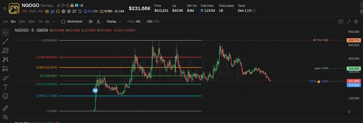Click the circular list icon in header
363x123 pixels.
coord(69,11)
